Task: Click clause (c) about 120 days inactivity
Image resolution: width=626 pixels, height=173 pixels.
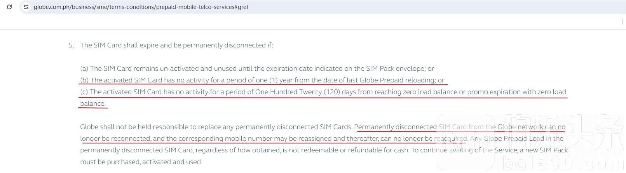Action: [x=323, y=92]
